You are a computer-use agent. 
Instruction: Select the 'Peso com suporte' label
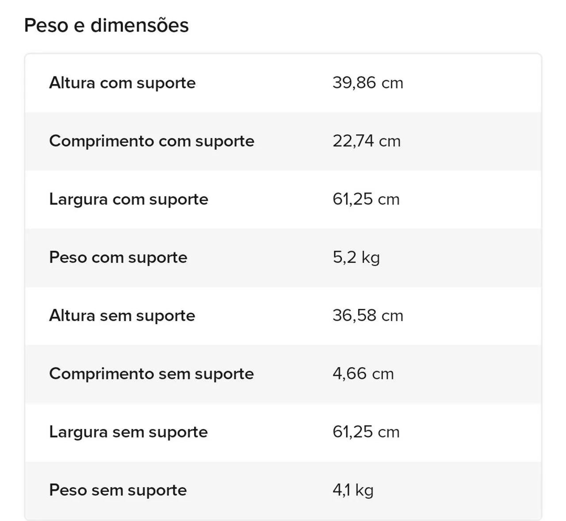(x=118, y=257)
